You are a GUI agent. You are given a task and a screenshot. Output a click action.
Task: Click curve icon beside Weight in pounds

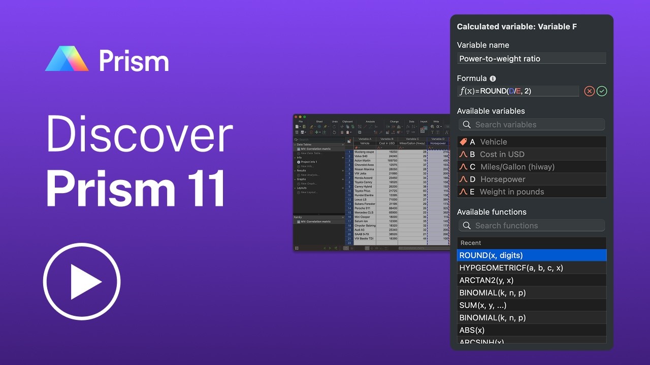pos(463,192)
